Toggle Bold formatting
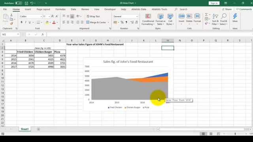This screenshot has width=253, height=142. (21, 22)
